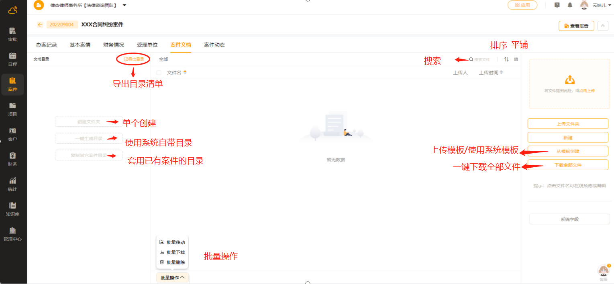Open the 审批 approval sidebar icon
The height and width of the screenshot is (284, 614).
point(12,34)
